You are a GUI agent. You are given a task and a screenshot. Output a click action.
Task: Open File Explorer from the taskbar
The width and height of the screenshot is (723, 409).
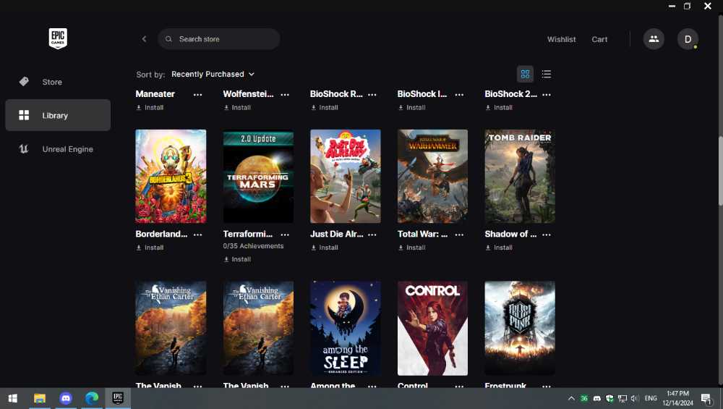click(x=40, y=398)
